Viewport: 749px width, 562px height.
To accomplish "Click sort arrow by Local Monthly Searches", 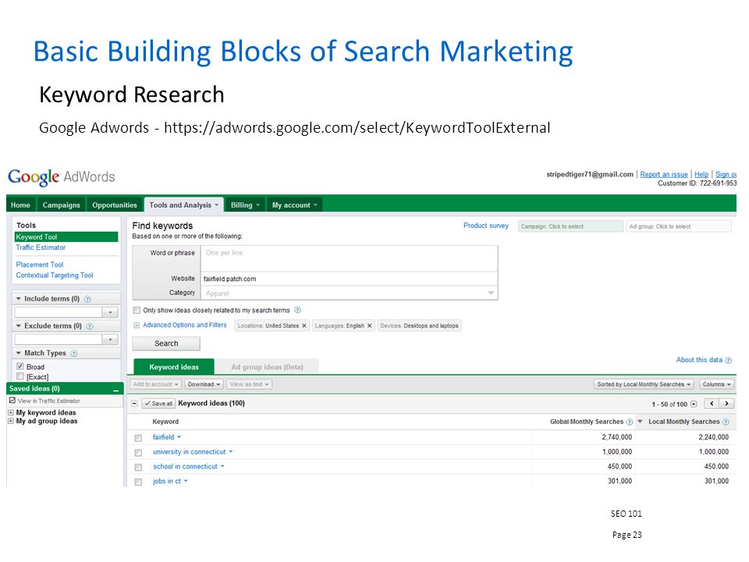I will (640, 421).
